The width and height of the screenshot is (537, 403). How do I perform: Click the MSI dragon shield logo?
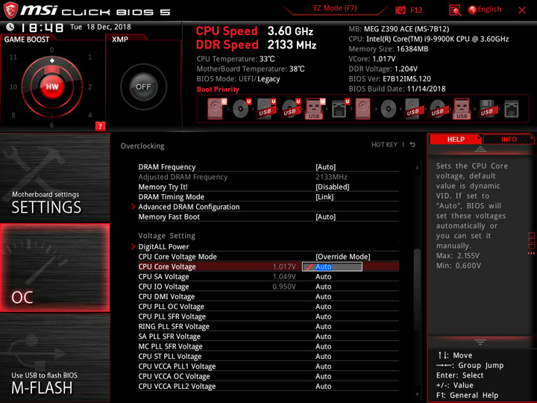[10, 10]
